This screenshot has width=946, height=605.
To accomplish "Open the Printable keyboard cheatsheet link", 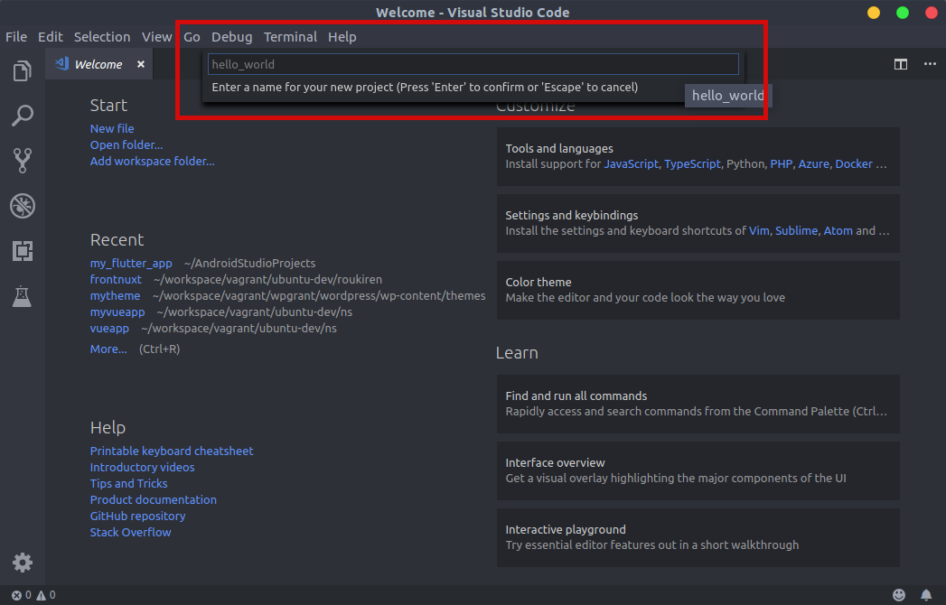I will [172, 451].
